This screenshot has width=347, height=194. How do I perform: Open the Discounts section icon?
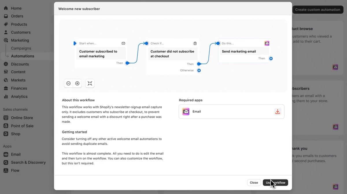6,64
